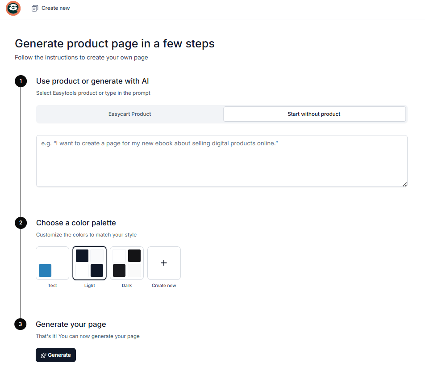Click the Create new palette label
Screen dimensions: 425x372
164,286
